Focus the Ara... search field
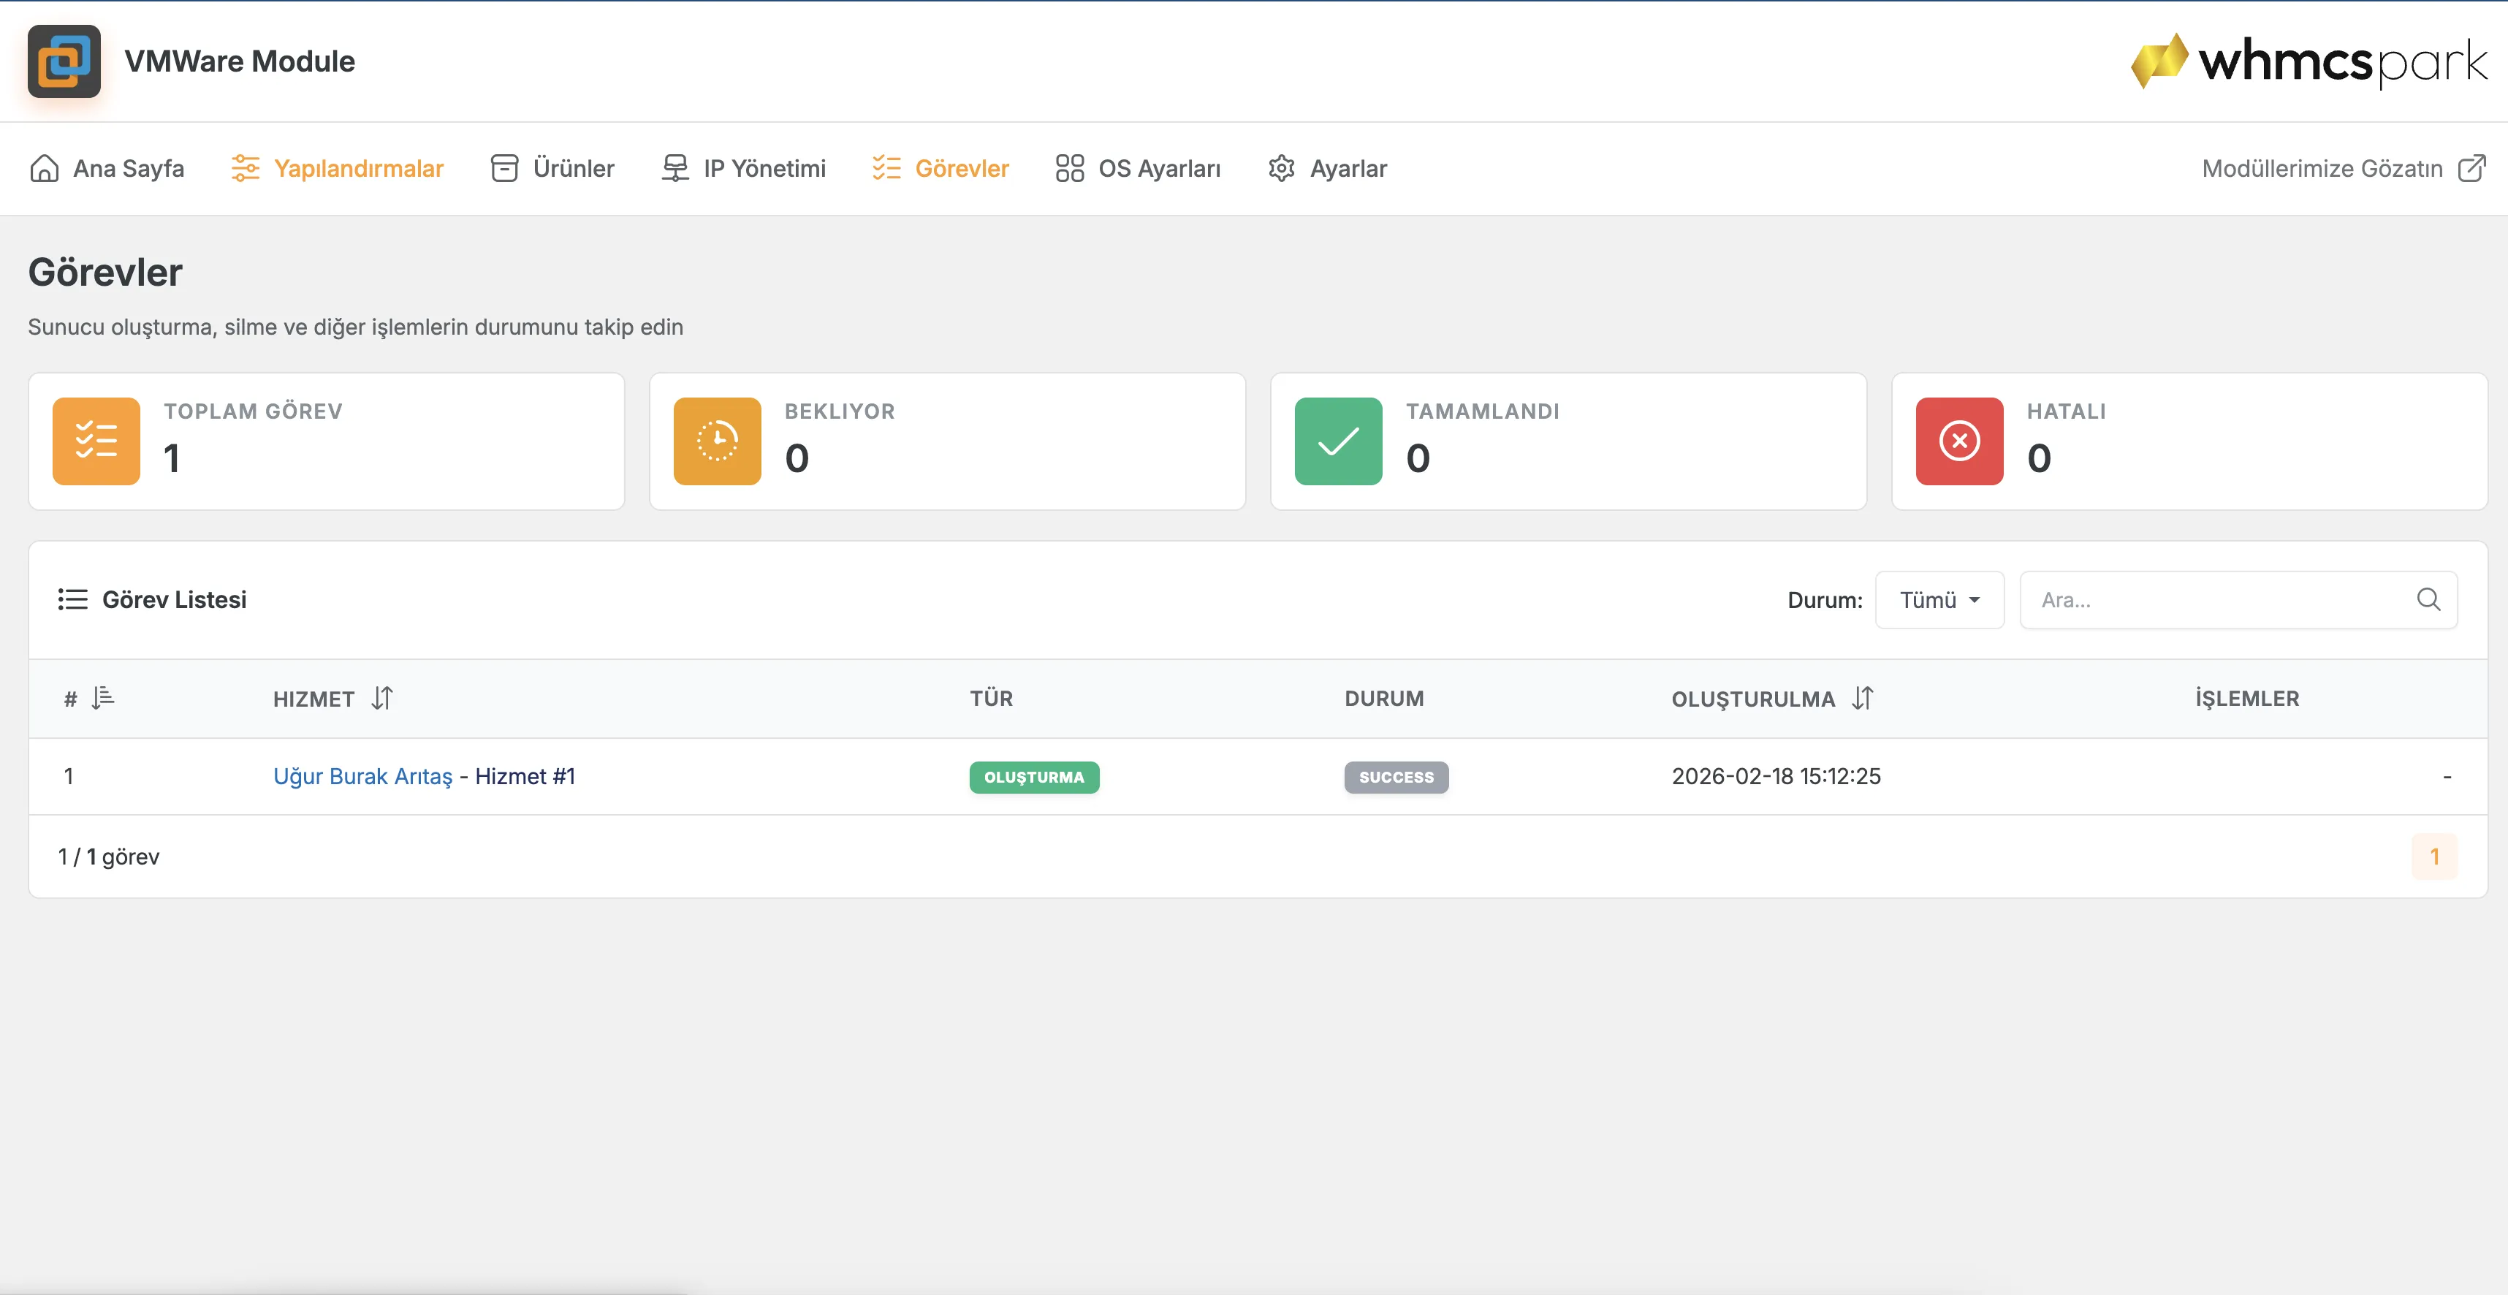The width and height of the screenshot is (2508, 1295). click(2238, 600)
